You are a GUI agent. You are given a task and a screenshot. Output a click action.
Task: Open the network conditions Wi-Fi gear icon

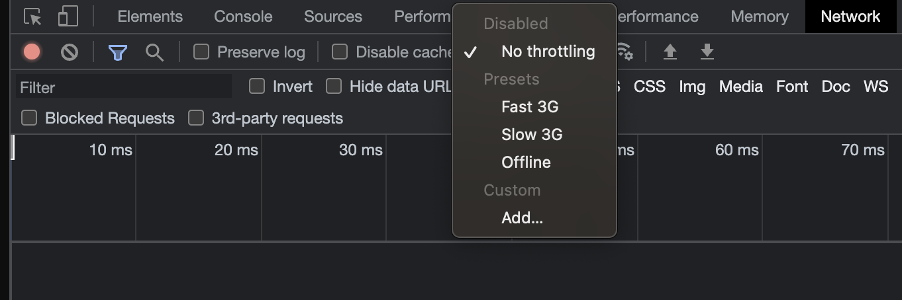pyautogui.click(x=625, y=52)
